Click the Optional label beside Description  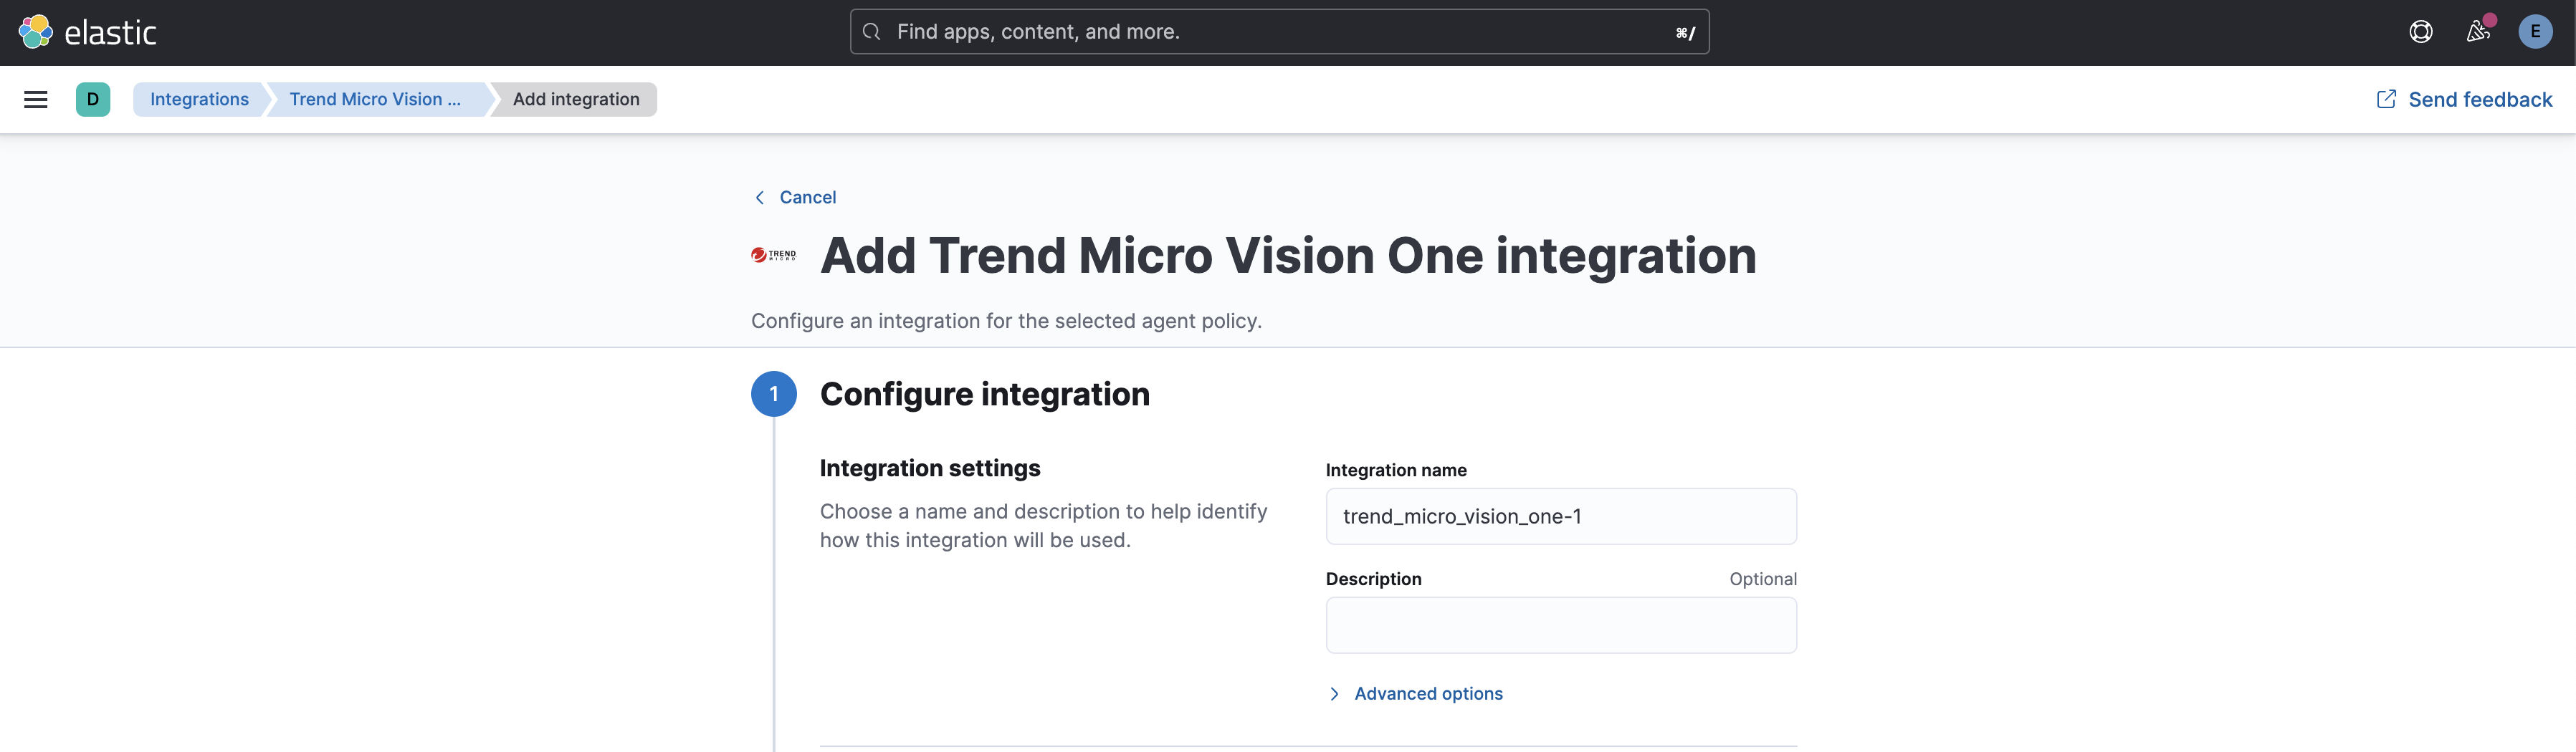coord(1763,579)
